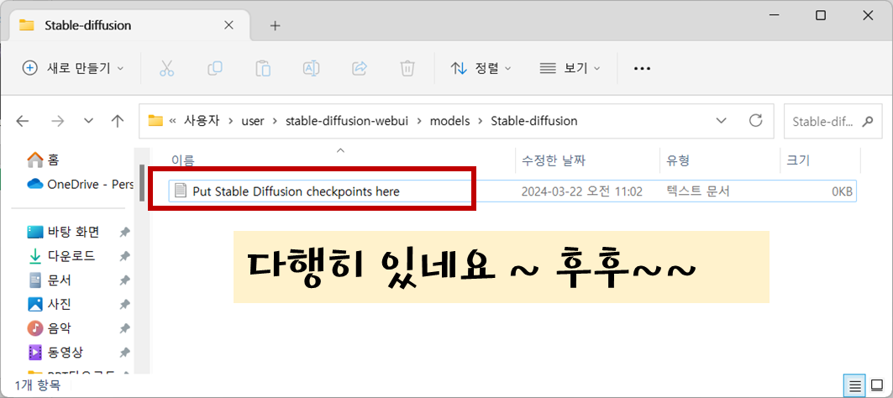Maximize the File Explorer window

pyautogui.click(x=821, y=16)
